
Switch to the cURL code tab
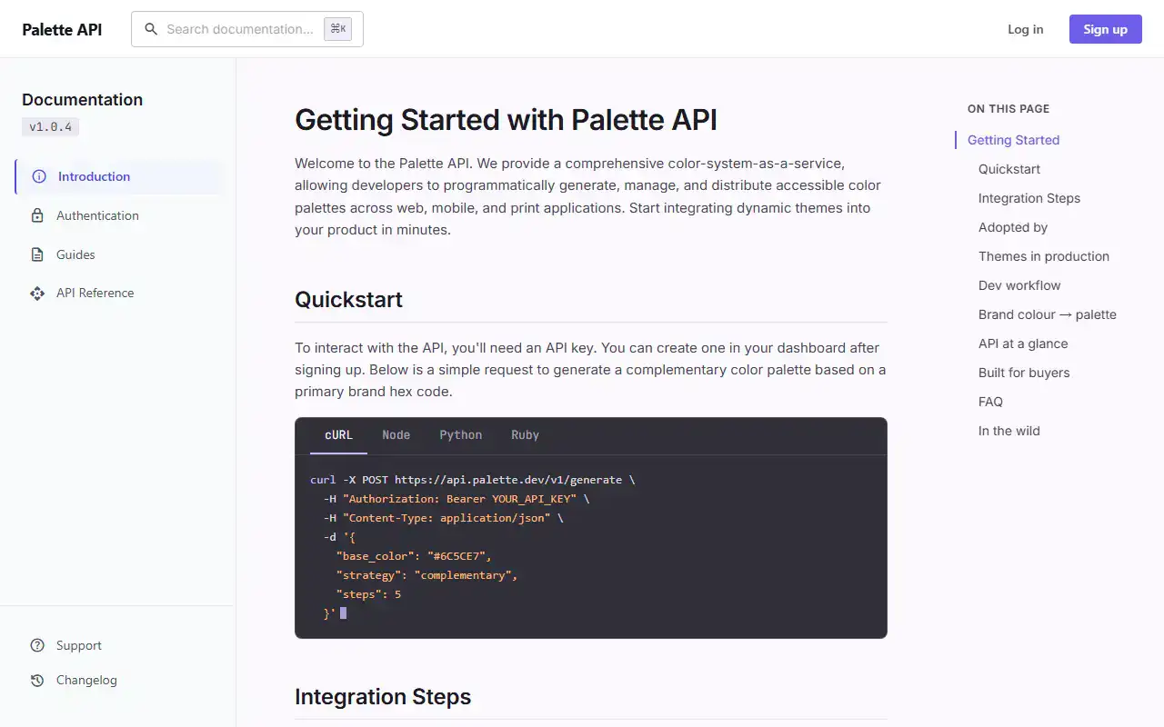coord(338,435)
